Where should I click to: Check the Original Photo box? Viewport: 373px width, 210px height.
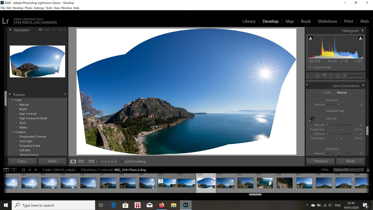click(310, 67)
